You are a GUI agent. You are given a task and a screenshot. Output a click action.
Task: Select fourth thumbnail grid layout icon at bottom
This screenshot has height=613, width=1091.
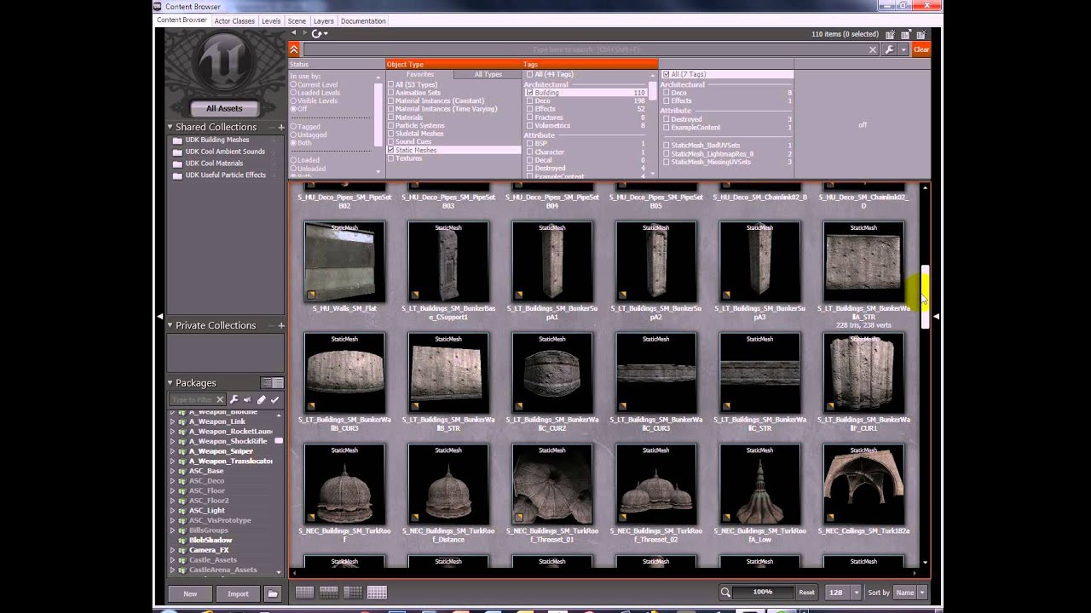pyautogui.click(x=377, y=593)
